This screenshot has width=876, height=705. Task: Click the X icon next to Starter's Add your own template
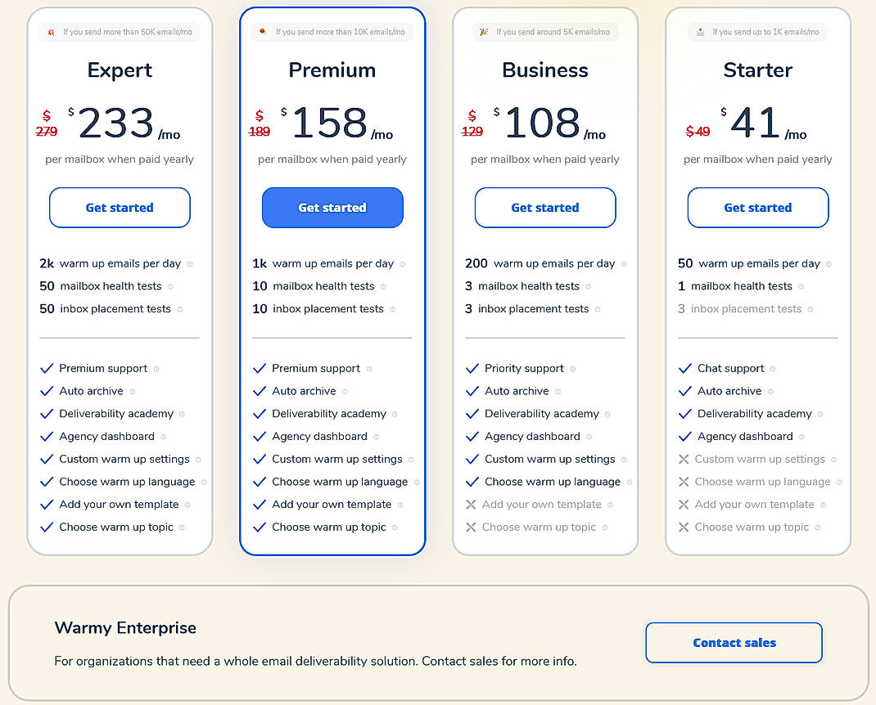tap(684, 505)
